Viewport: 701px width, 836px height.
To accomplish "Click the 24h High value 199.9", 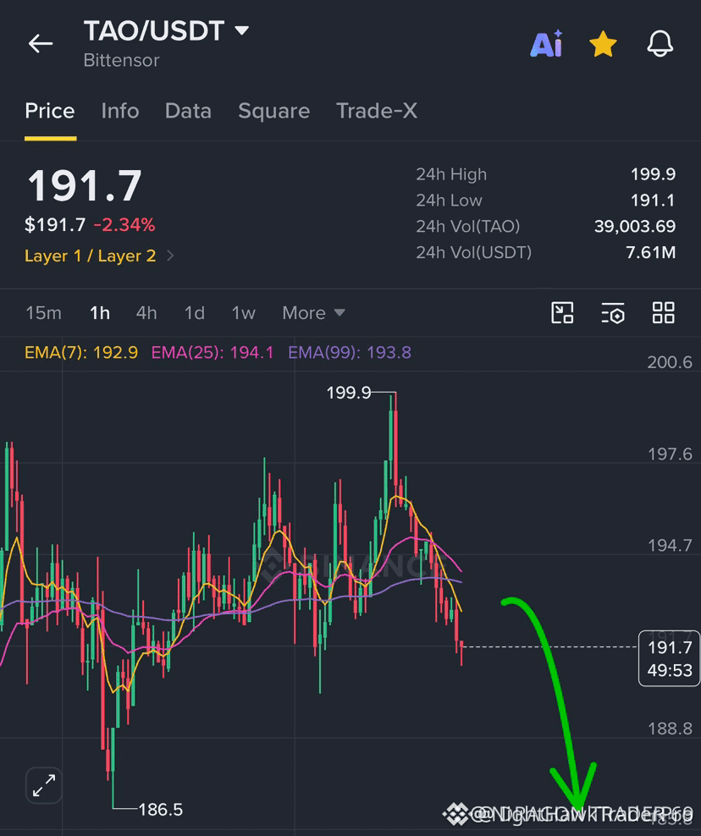I will 653,174.
